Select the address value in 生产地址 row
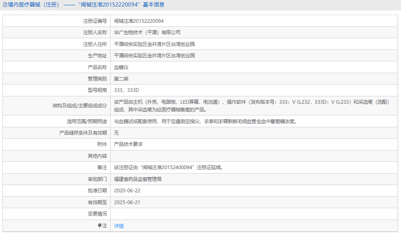 (154, 55)
